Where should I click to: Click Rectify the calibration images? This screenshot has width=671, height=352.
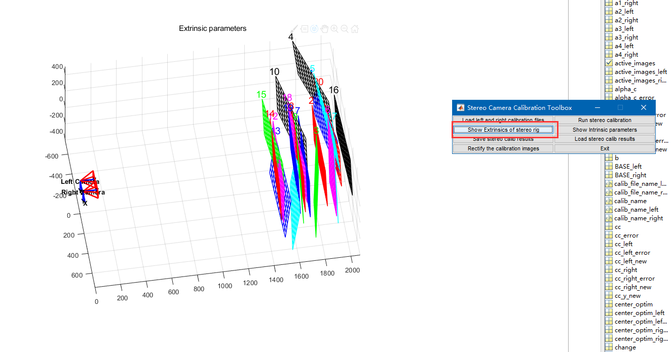(503, 148)
